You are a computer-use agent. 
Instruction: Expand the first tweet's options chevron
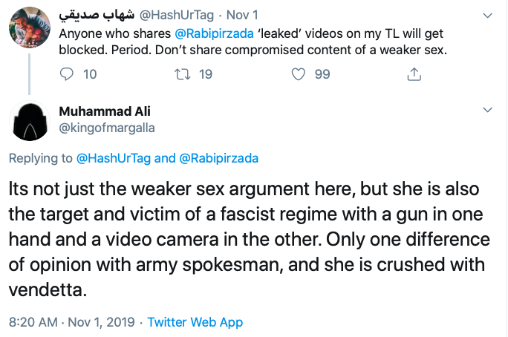487,15
